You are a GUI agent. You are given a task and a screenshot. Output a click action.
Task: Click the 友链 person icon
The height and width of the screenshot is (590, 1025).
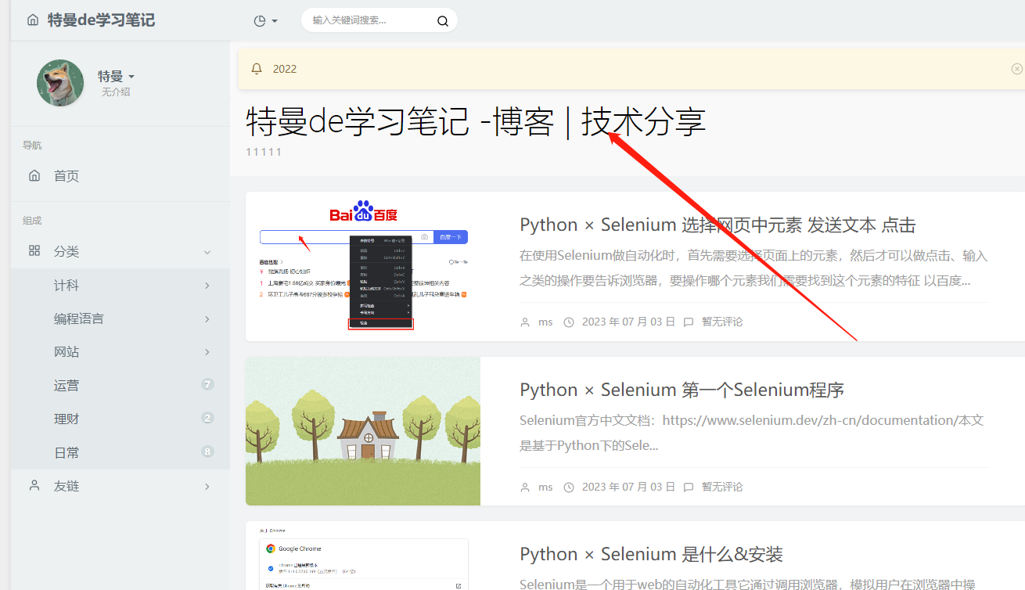pos(34,485)
